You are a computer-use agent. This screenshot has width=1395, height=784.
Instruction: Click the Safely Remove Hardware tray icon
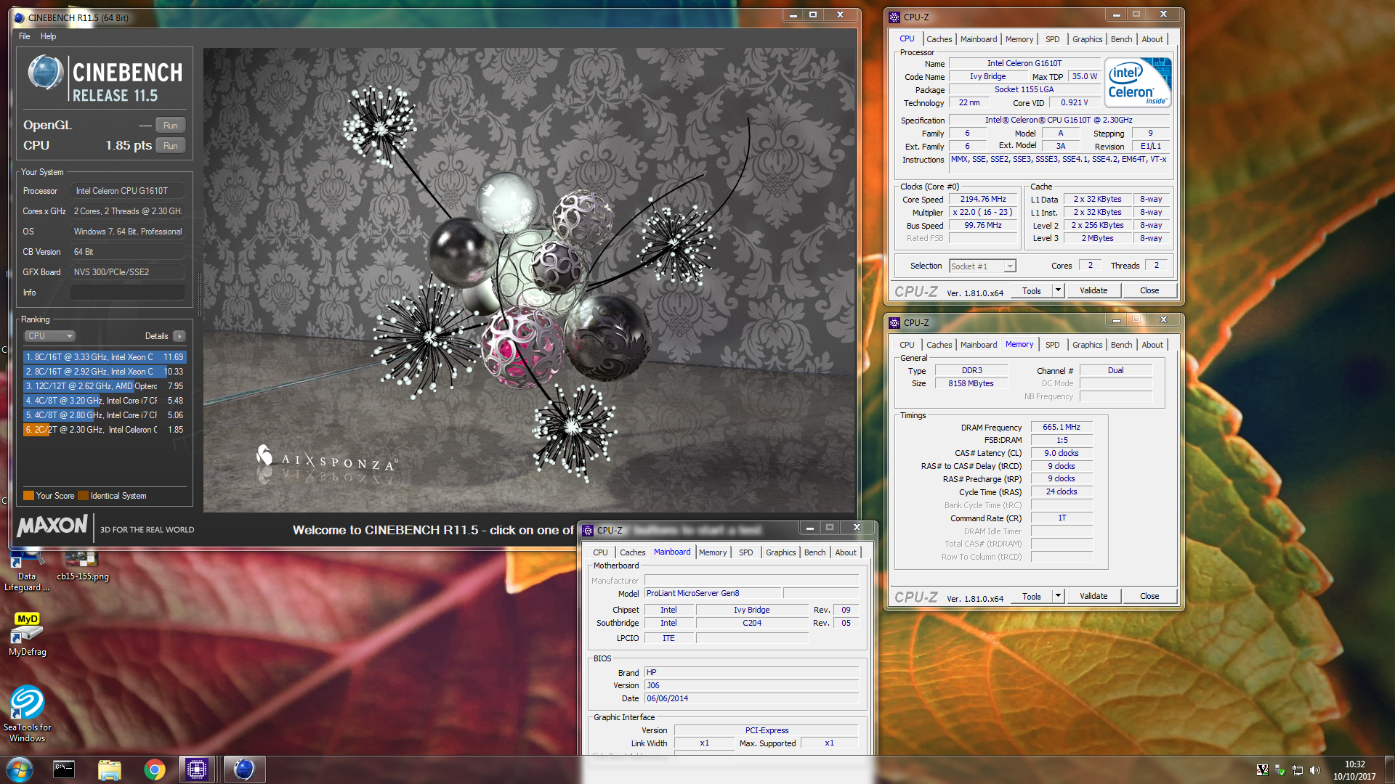(1279, 770)
